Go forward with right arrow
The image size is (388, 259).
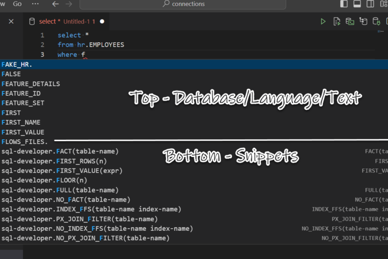tap(69, 4)
